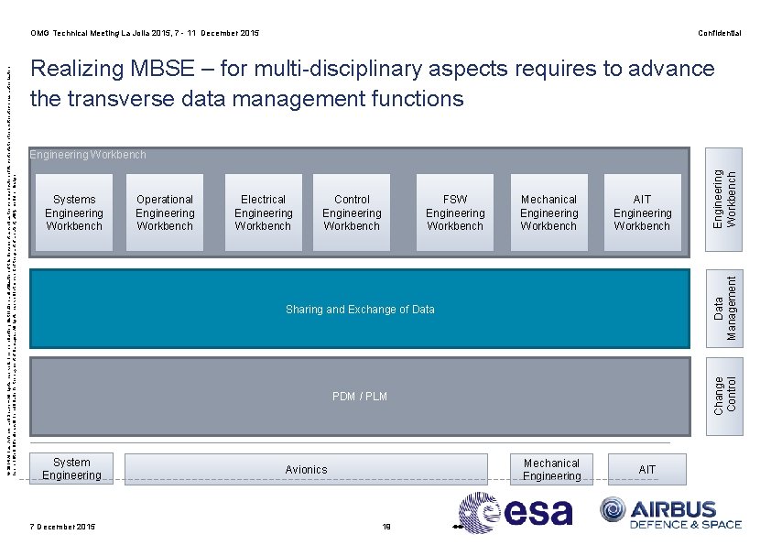
Task: Toggle the FSW Engineering Workbench box
Action: pos(455,213)
